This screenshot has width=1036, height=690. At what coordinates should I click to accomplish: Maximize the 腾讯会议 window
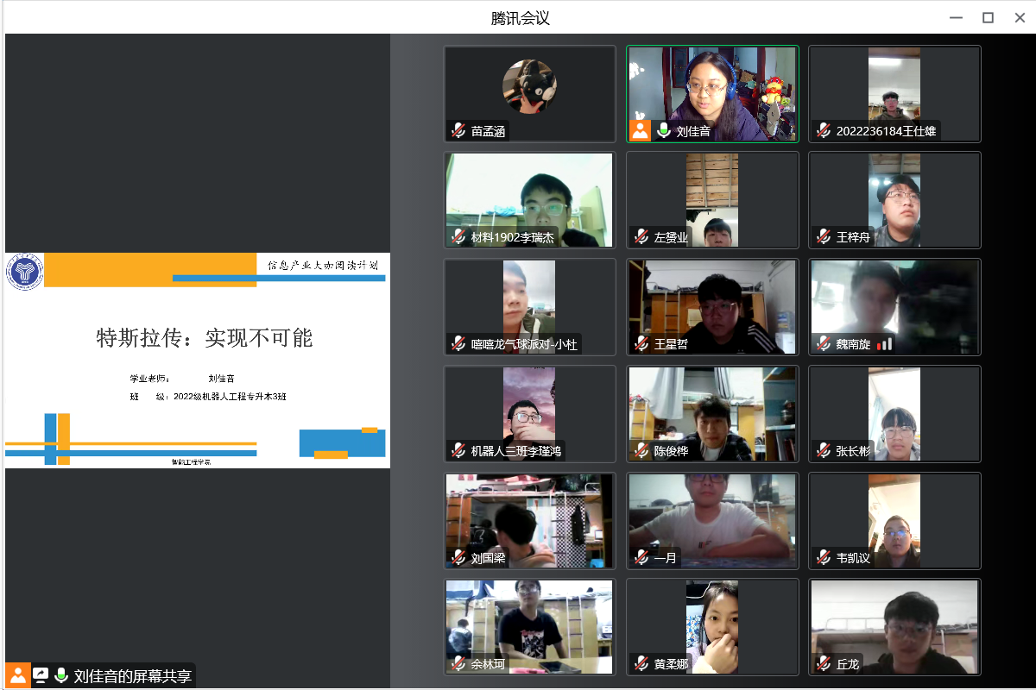pyautogui.click(x=988, y=17)
